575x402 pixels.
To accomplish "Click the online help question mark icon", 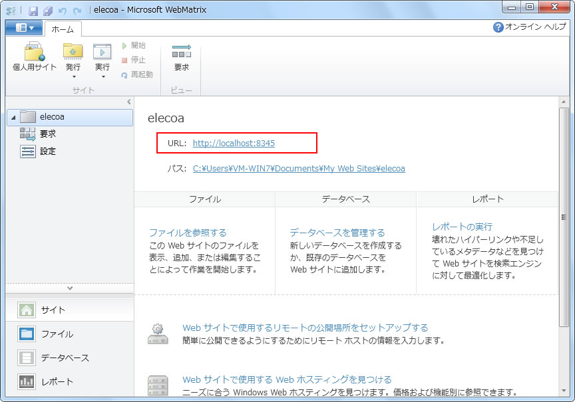I will 498,27.
